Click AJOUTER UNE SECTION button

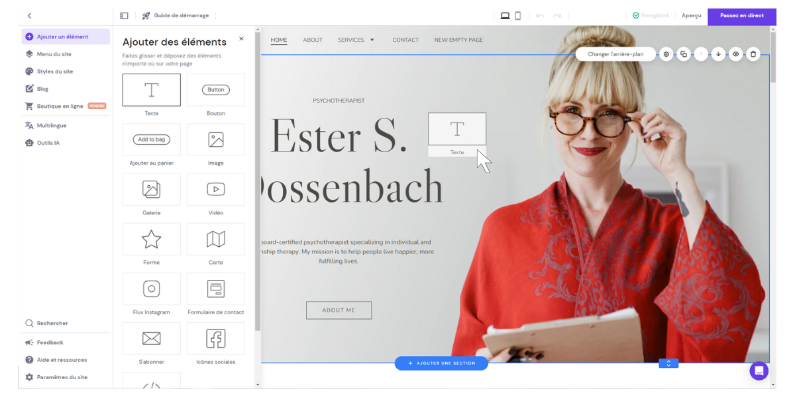pyautogui.click(x=441, y=363)
